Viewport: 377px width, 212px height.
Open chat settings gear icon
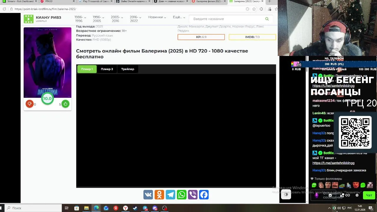[357, 195]
